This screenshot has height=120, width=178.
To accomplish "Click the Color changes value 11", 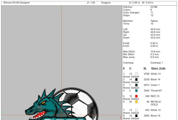I will (152, 13).
